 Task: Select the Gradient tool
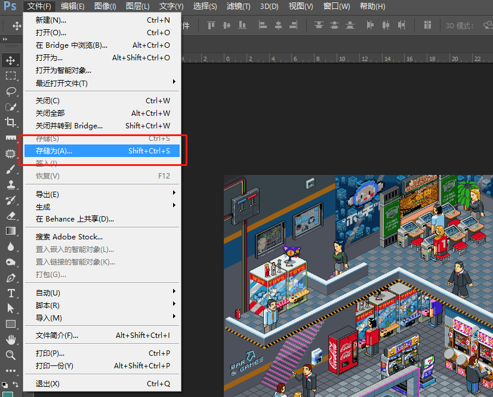(x=11, y=231)
